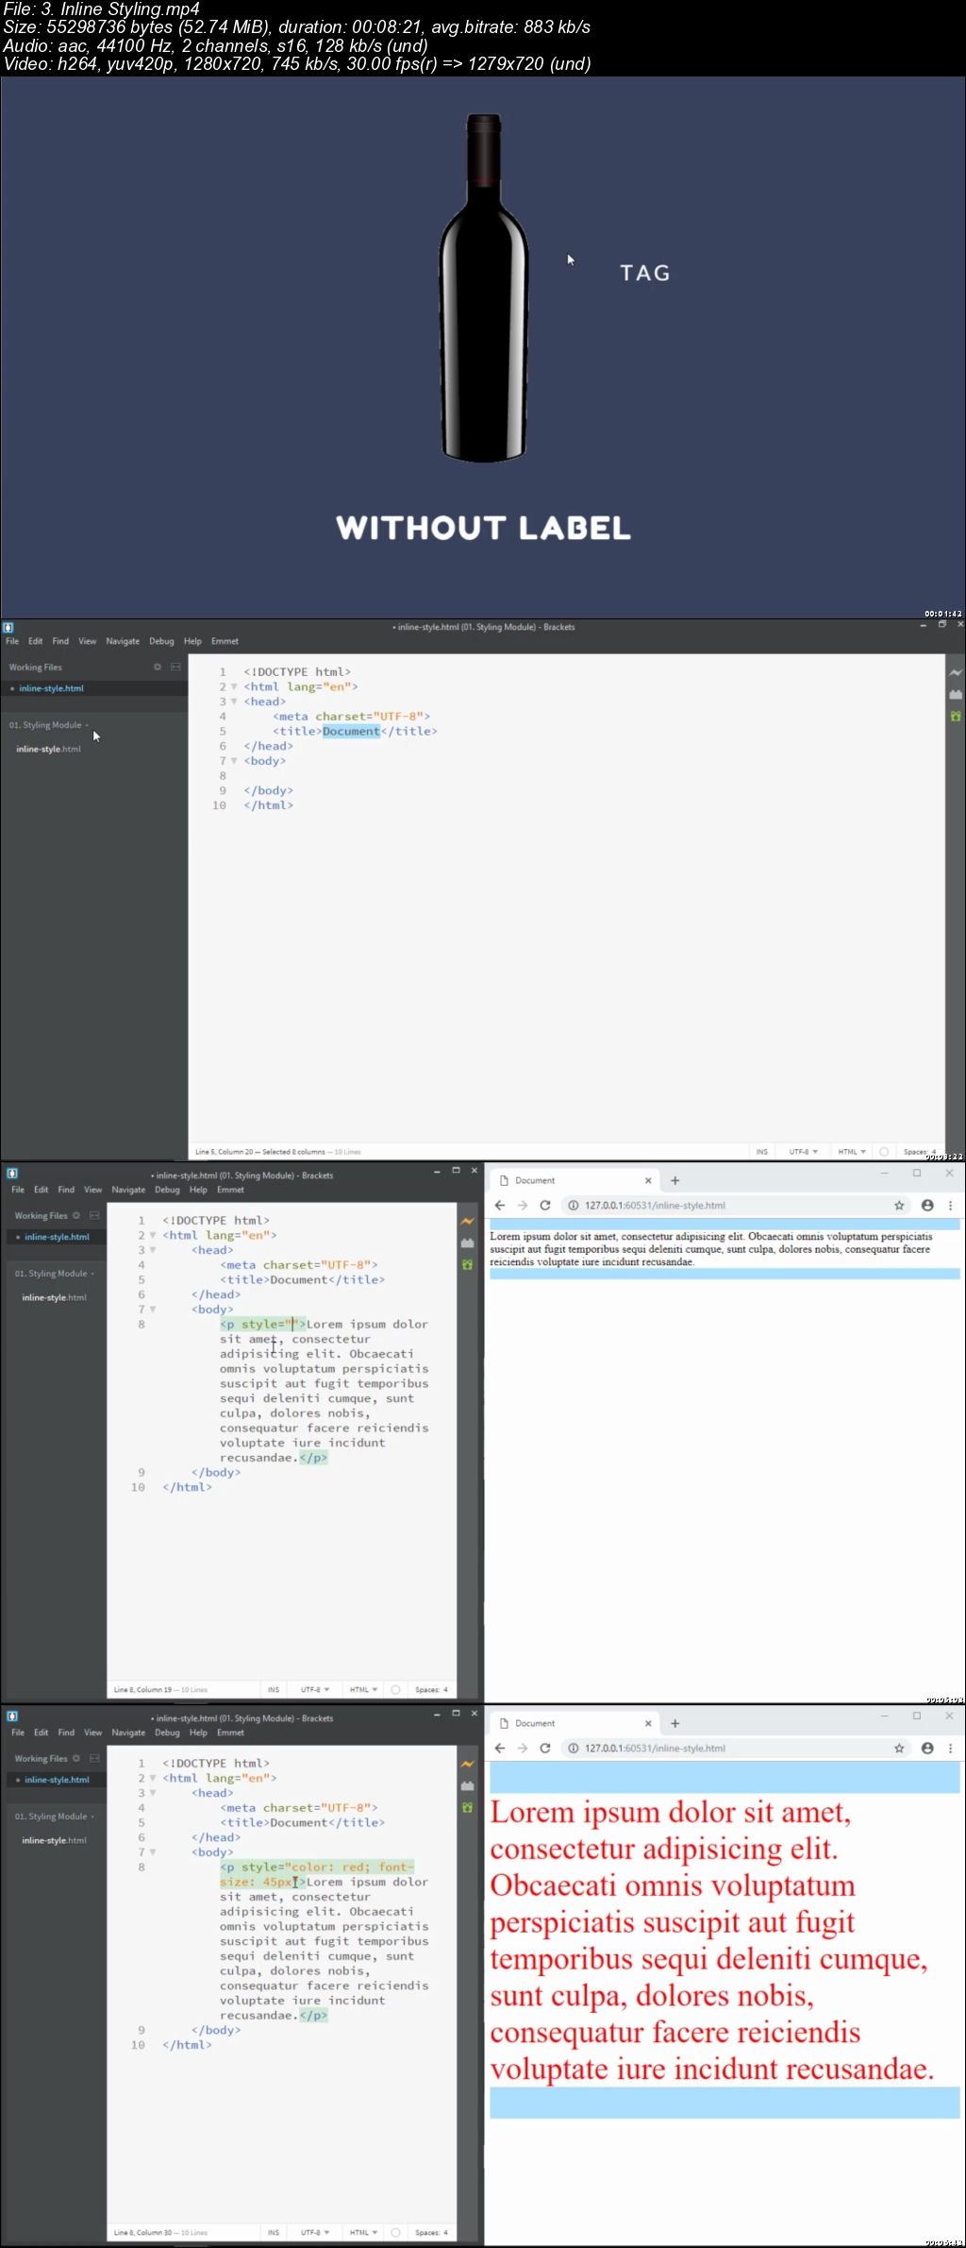This screenshot has width=966, height=2248.
Task: Click lint status circle in full-width Brackets
Action: point(884,1152)
